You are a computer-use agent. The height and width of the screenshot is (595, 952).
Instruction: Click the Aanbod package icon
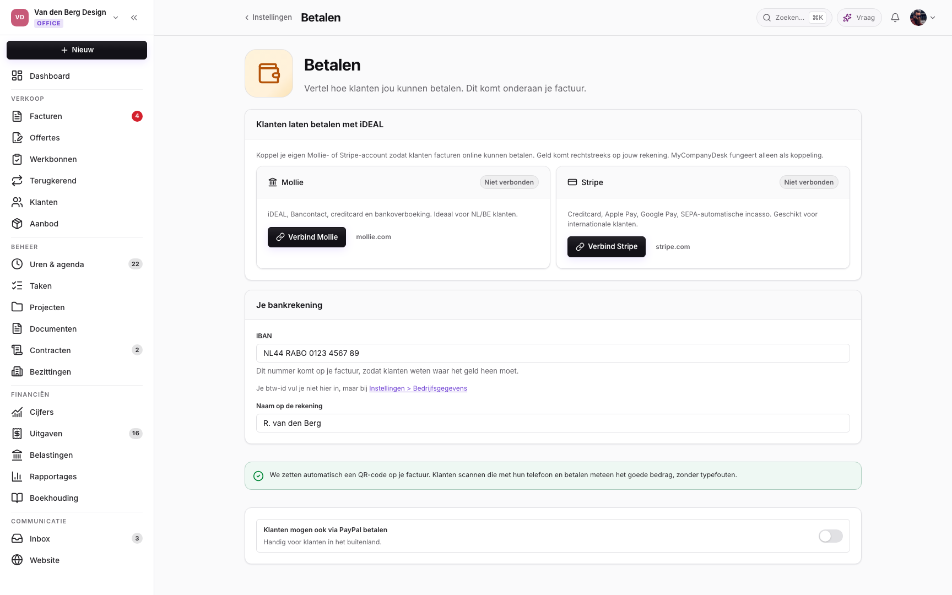[17, 224]
